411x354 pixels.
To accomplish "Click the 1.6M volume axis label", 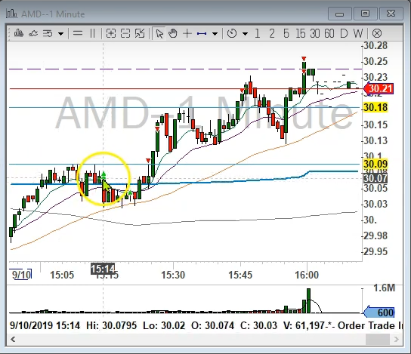I will (384, 288).
